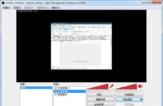The height and width of the screenshot is (106, 163).
Task: Open 全域来源... button
Action: (x=101, y=104)
